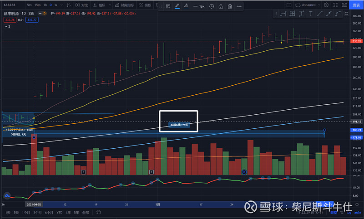Click the red sell price 335.26 button
Viewport: 364px width, 219px height.
10,20
